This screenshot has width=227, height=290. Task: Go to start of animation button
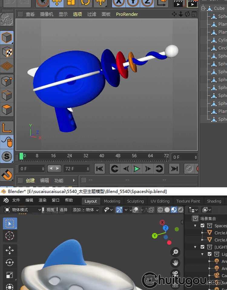pyautogui.click(x=100, y=169)
